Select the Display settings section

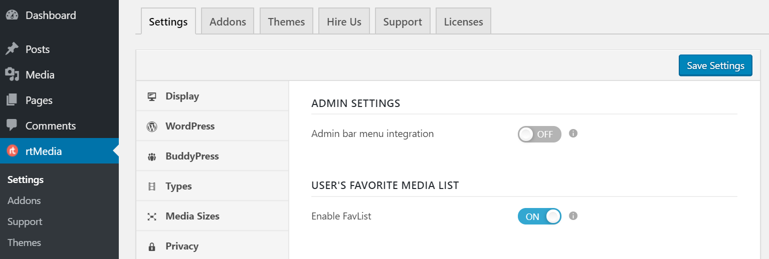pyautogui.click(x=213, y=96)
